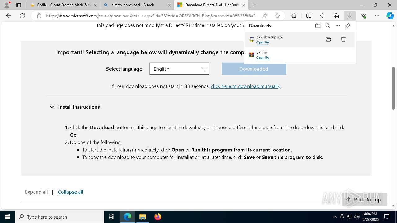
Task: Launch Firefox from the taskbar
Action: click(158, 217)
